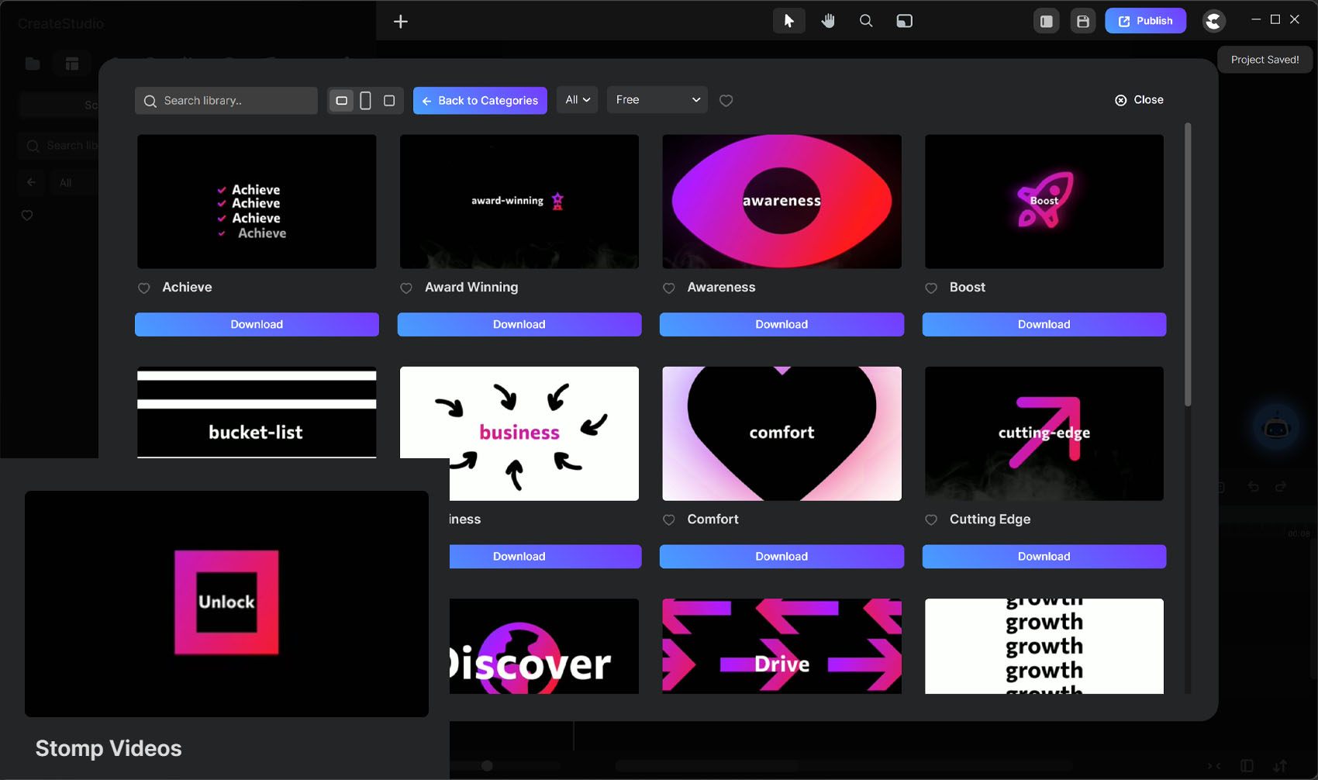Image resolution: width=1318 pixels, height=780 pixels.
Task: Toggle favorite heart for Boost
Action: click(x=931, y=288)
